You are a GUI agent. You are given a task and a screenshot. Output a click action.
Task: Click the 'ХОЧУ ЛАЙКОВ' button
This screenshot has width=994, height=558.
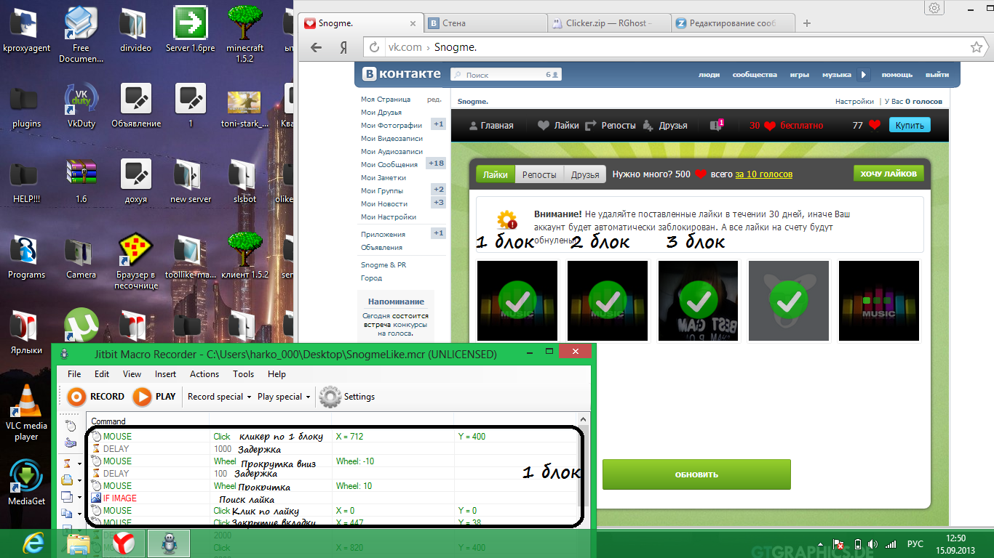point(888,174)
